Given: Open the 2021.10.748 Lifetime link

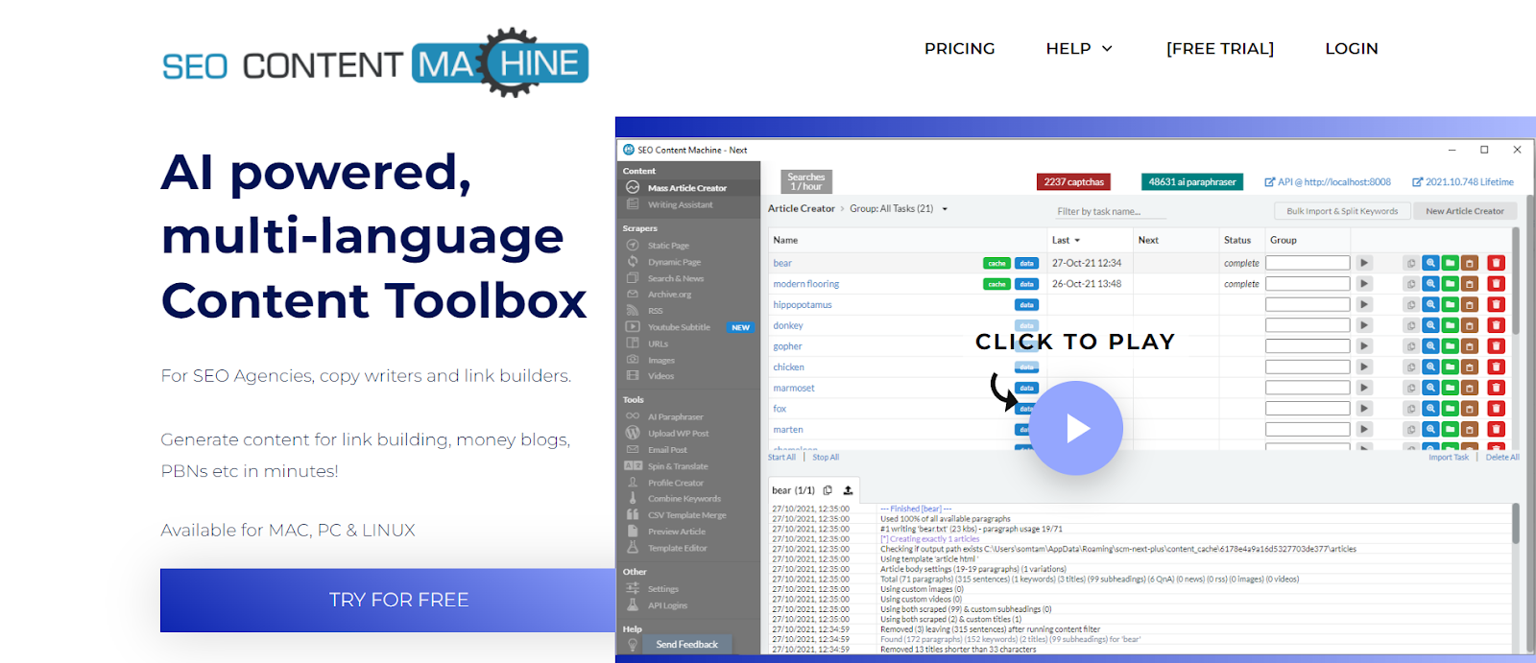Looking at the screenshot, I should click(1462, 181).
